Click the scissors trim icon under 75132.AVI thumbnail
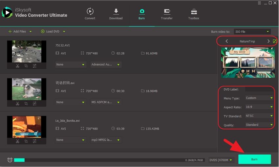 pyautogui.click(x=18, y=66)
